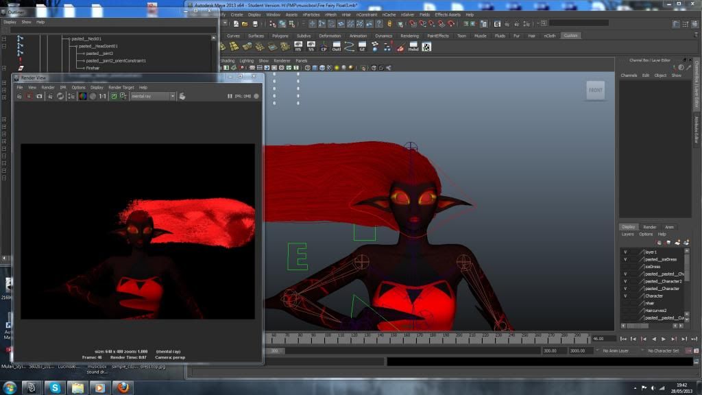The image size is (702, 395).
Task: Click the Firefox icon in the taskbar
Action: (123, 387)
